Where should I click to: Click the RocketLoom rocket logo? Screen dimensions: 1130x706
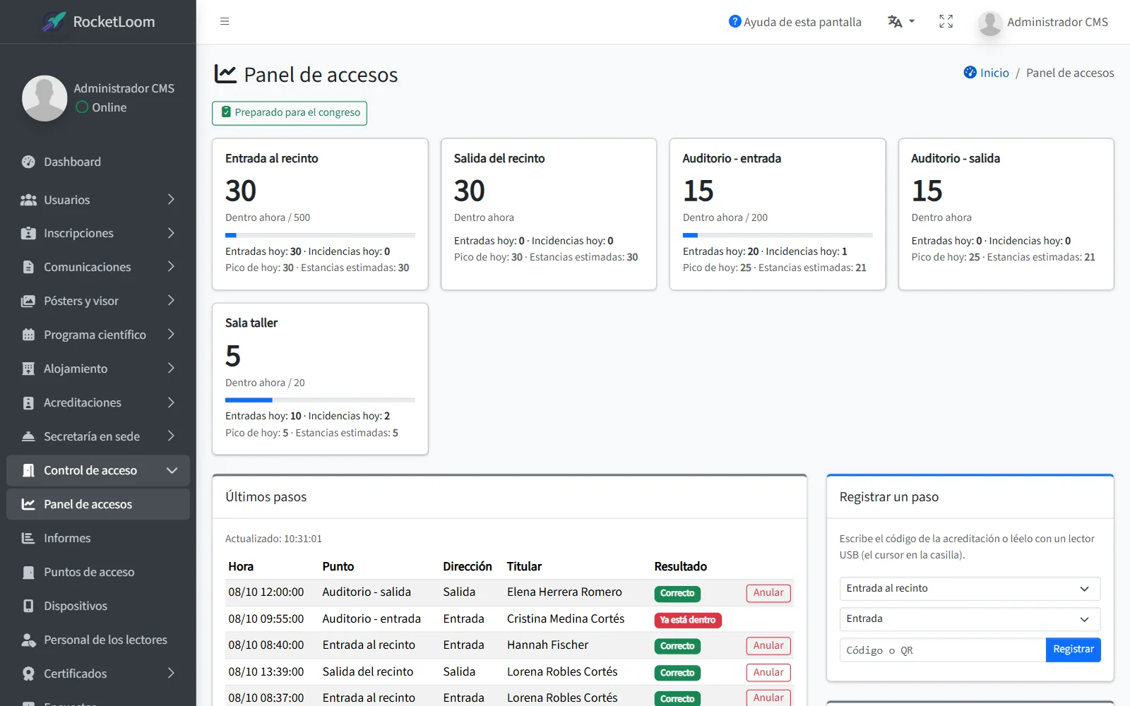tap(54, 21)
